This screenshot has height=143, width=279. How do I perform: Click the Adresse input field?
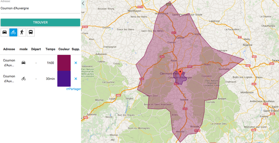(x=40, y=8)
